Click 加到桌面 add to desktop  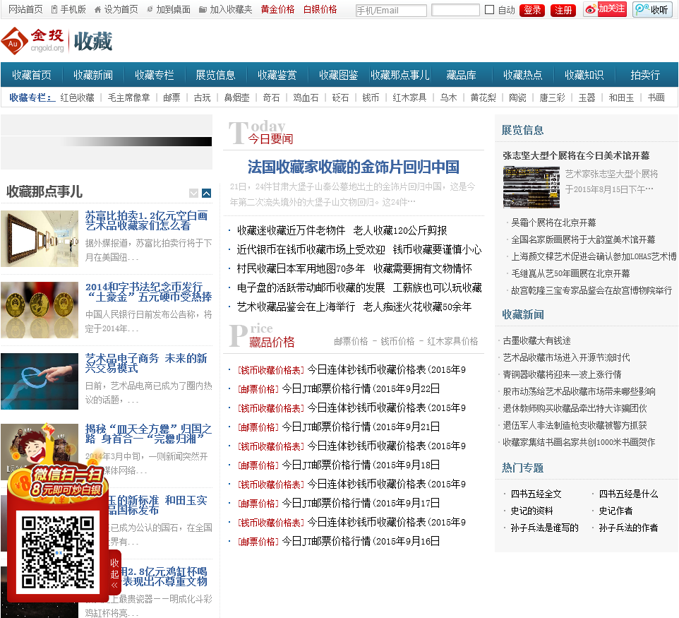169,9
